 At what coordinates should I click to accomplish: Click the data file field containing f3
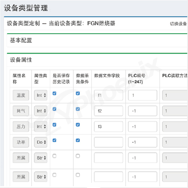[108, 126]
